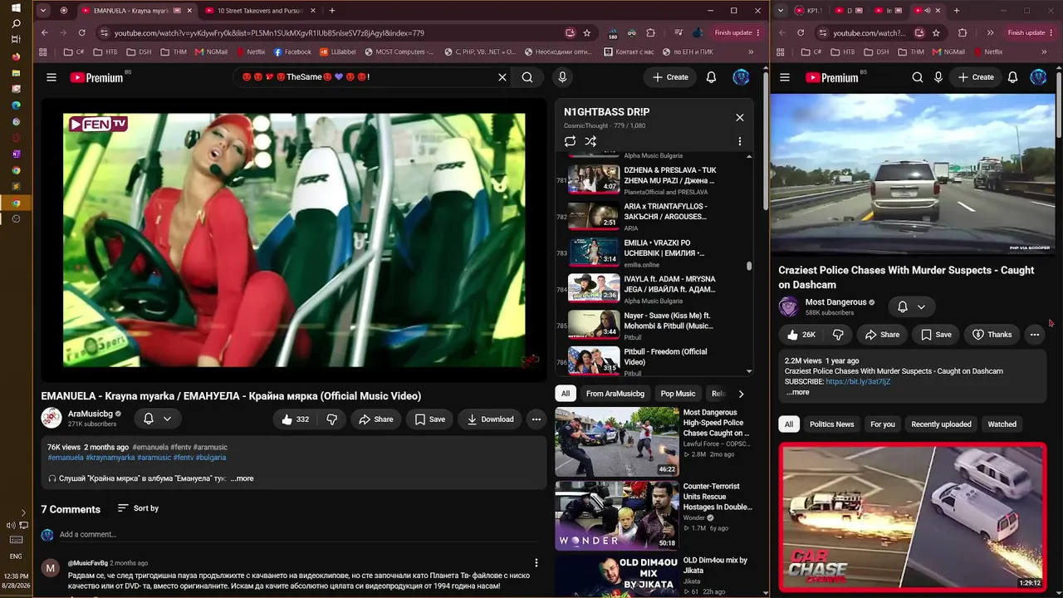Open File Explorer from the taskbar
The width and height of the screenshot is (1063, 598).
(16, 73)
